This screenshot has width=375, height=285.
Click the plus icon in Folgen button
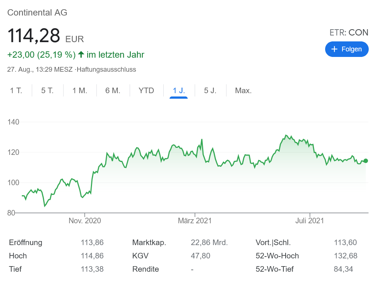coord(335,49)
